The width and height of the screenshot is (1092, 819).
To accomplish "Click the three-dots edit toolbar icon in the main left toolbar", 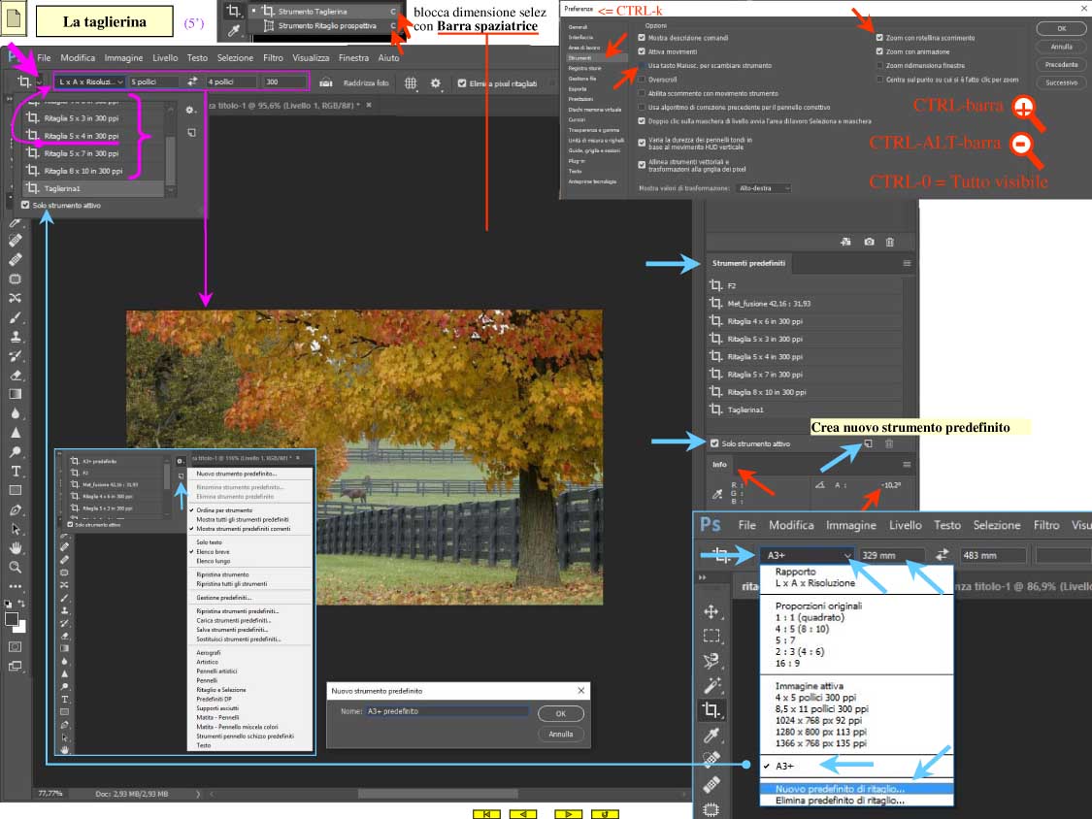I will [16, 586].
